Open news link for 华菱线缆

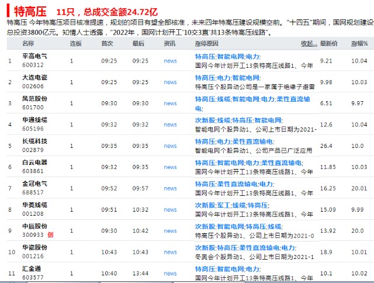(170, 209)
